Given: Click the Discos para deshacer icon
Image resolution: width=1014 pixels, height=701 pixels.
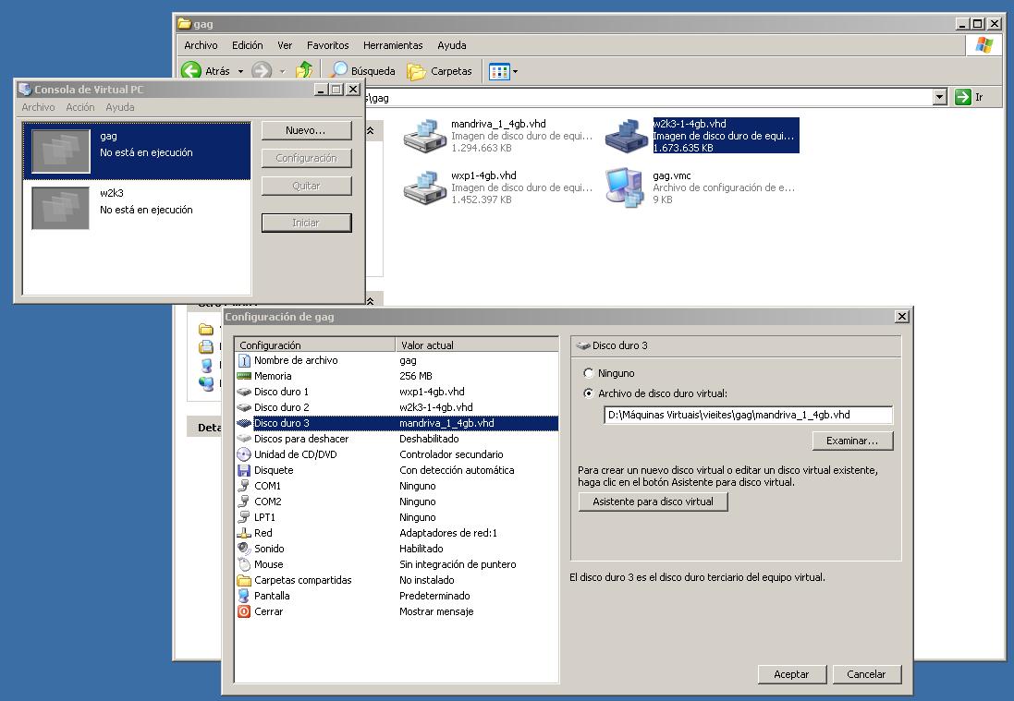Looking at the screenshot, I should coord(244,439).
